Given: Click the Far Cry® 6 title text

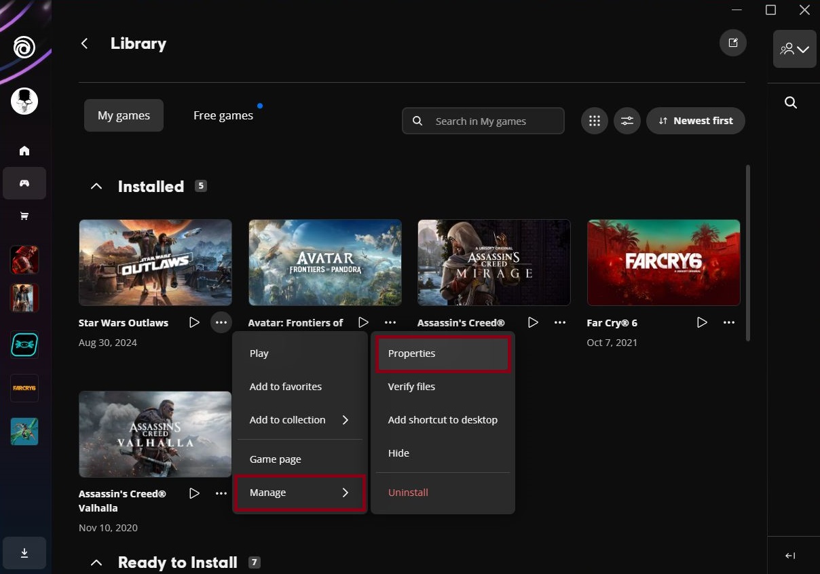Looking at the screenshot, I should tap(612, 323).
